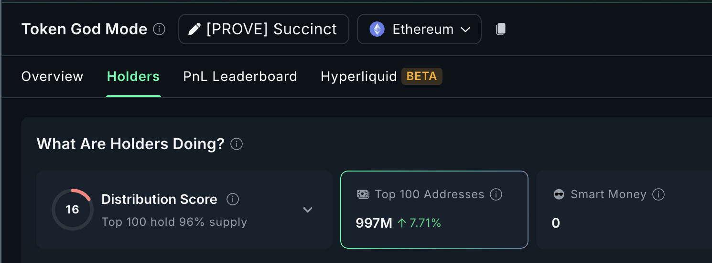Click the Smart Money info icon
The height and width of the screenshot is (263, 712).
pyautogui.click(x=659, y=194)
